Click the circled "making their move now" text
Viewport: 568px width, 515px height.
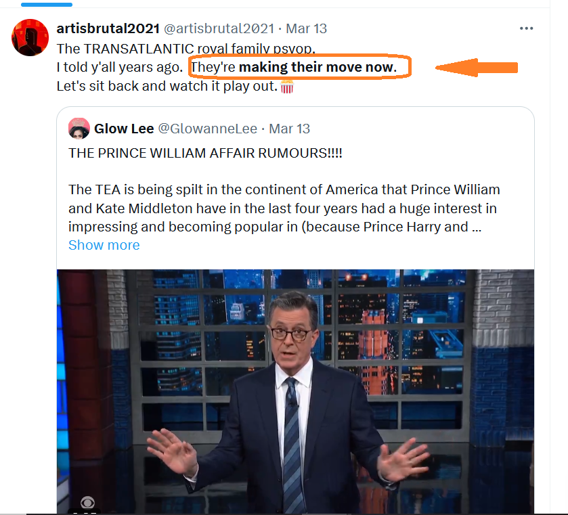318,67
